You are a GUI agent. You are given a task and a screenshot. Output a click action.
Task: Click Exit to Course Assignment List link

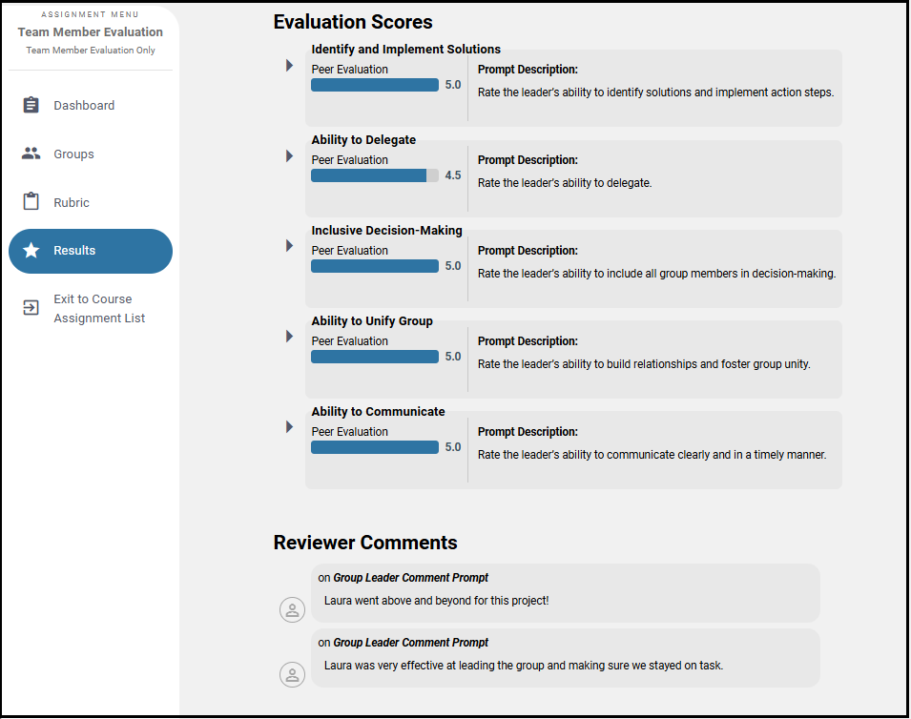pyautogui.click(x=99, y=309)
